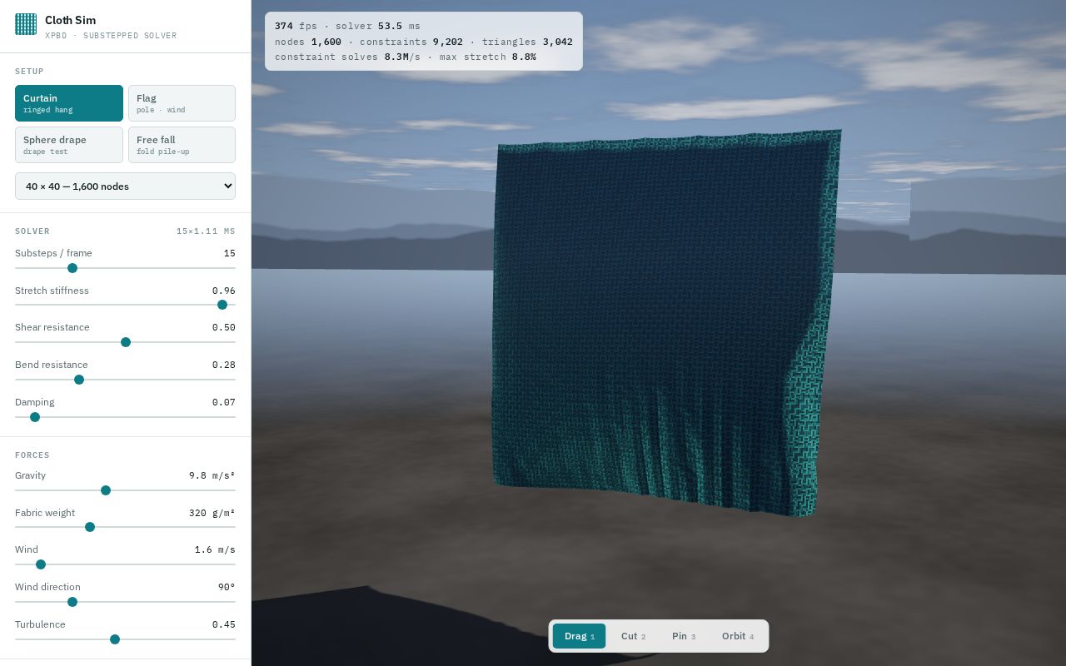The image size is (1066, 666).
Task: Click the FORCES section heading
Action: (x=32, y=455)
